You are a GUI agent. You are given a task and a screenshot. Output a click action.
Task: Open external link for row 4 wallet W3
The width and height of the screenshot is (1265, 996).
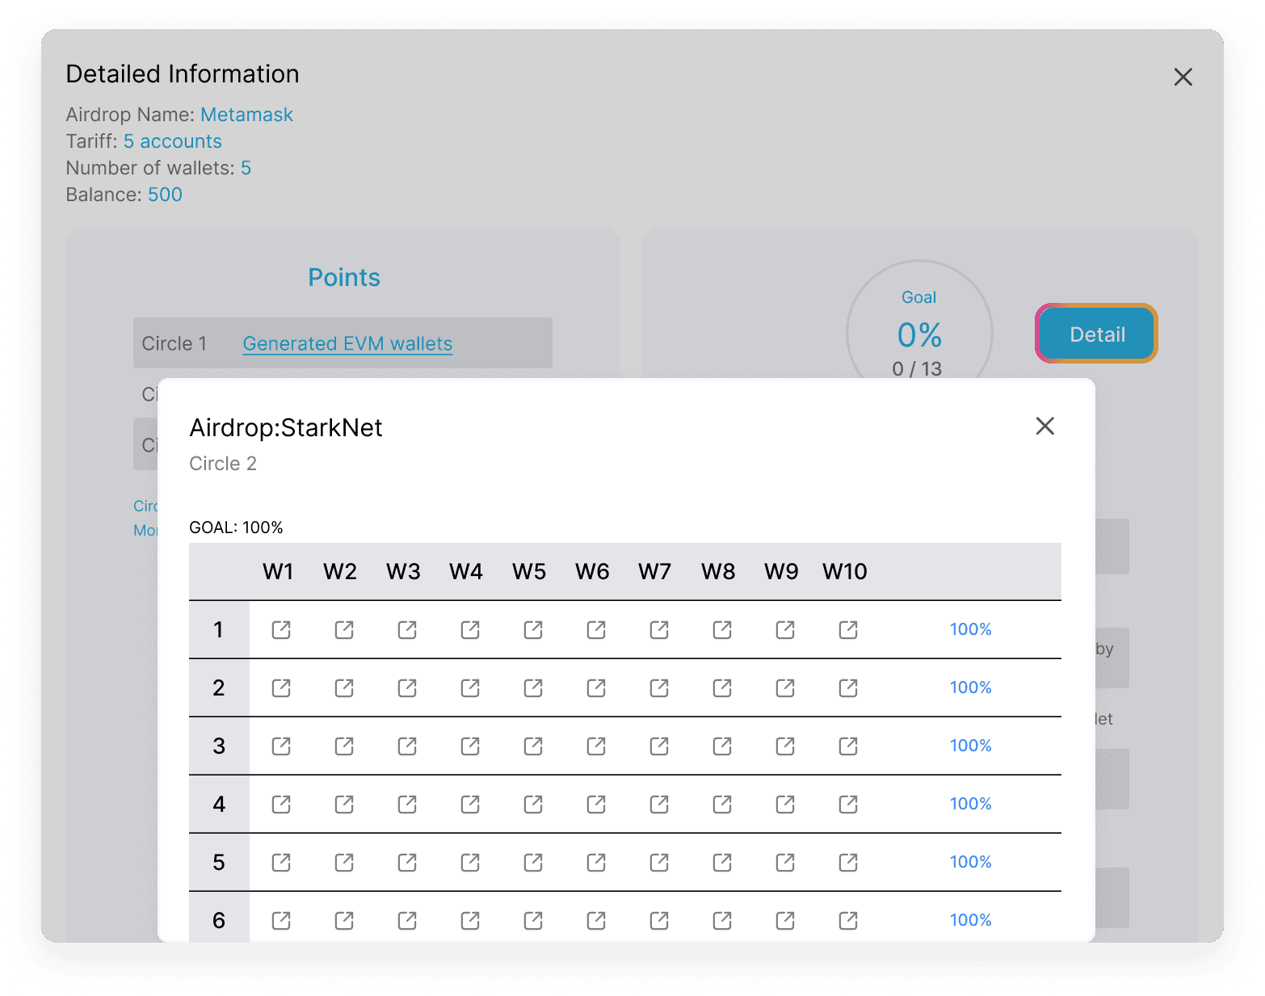[407, 805]
